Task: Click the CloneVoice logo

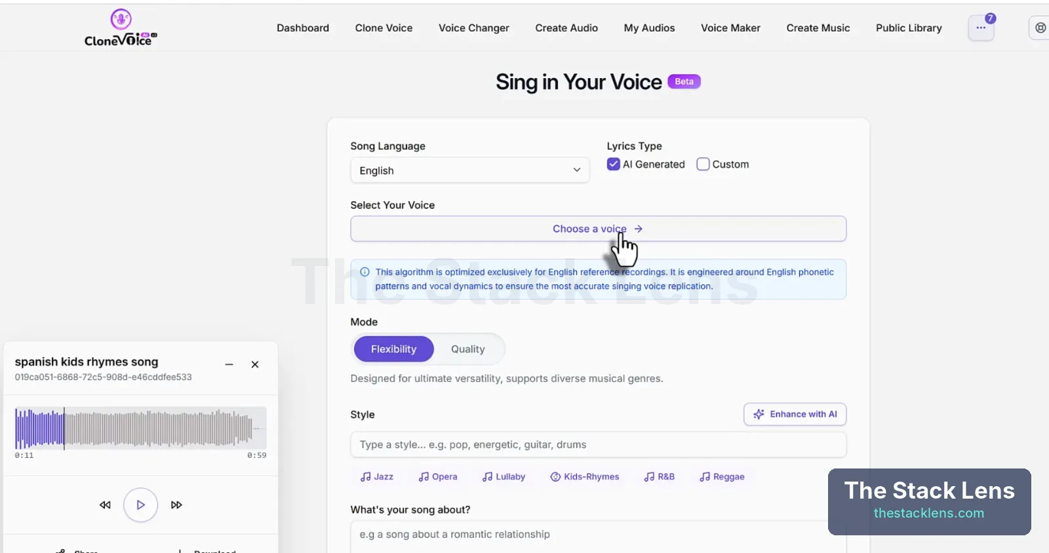Action: coord(121,28)
